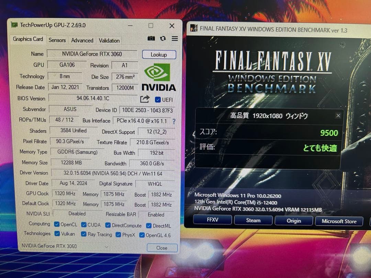Toggle the DirectML checkbox
371x278 pixels.
[x=149, y=226]
